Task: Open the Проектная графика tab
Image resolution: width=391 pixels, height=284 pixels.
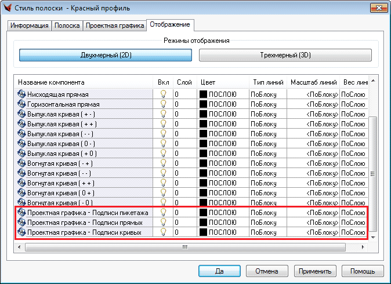Action: pyautogui.click(x=115, y=26)
